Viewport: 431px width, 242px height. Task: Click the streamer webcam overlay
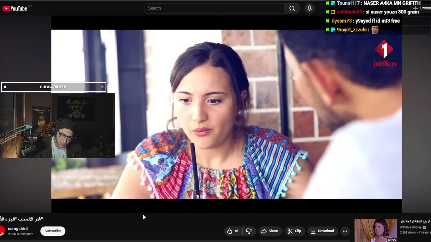tap(58, 126)
